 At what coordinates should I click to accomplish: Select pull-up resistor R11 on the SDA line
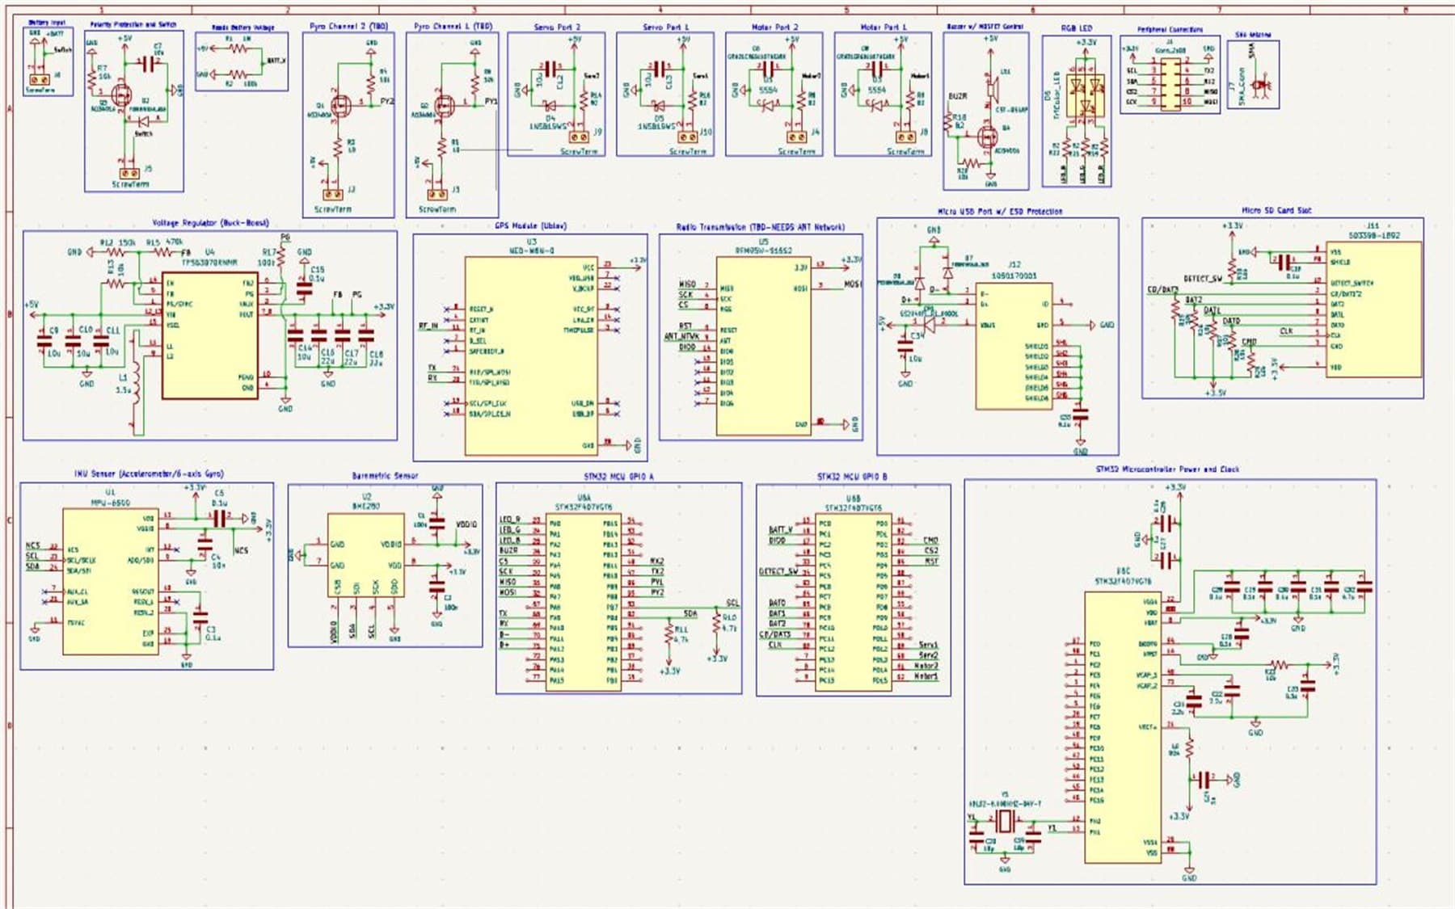tap(670, 632)
